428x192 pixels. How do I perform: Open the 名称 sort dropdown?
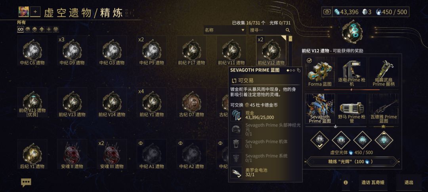coord(225,30)
